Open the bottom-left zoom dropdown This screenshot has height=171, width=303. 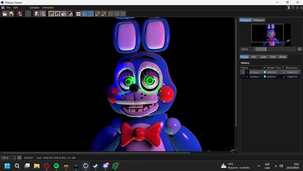tap(19, 158)
